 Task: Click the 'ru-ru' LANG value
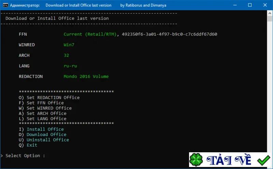(70, 66)
